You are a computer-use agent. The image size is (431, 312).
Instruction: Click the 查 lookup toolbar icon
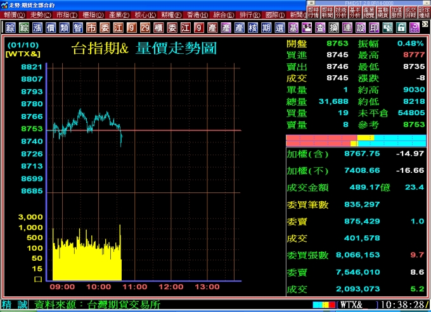pos(320,28)
